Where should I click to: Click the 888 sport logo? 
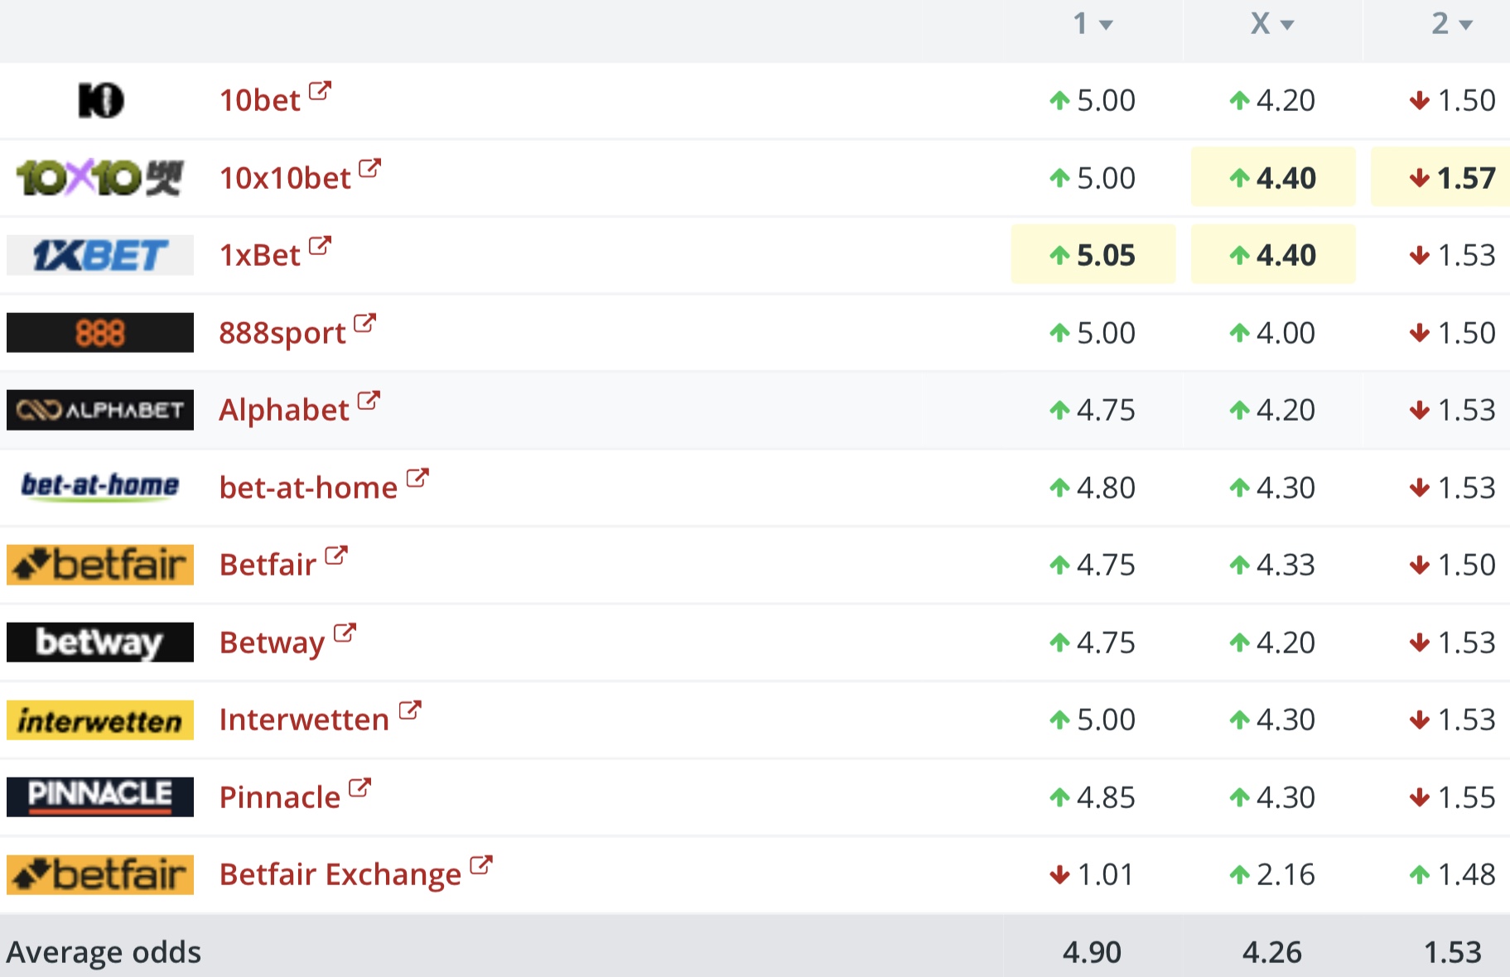pos(100,333)
